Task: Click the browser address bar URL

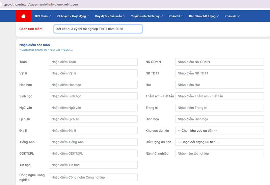Action: [41, 4]
